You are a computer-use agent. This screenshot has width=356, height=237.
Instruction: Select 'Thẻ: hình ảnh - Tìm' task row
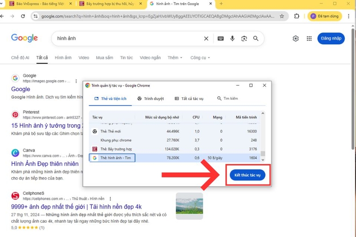pos(174,158)
